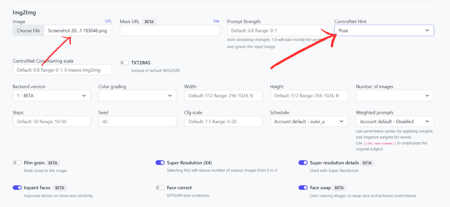Click the URL link above Image field
450x207 pixels.
click(x=108, y=21)
